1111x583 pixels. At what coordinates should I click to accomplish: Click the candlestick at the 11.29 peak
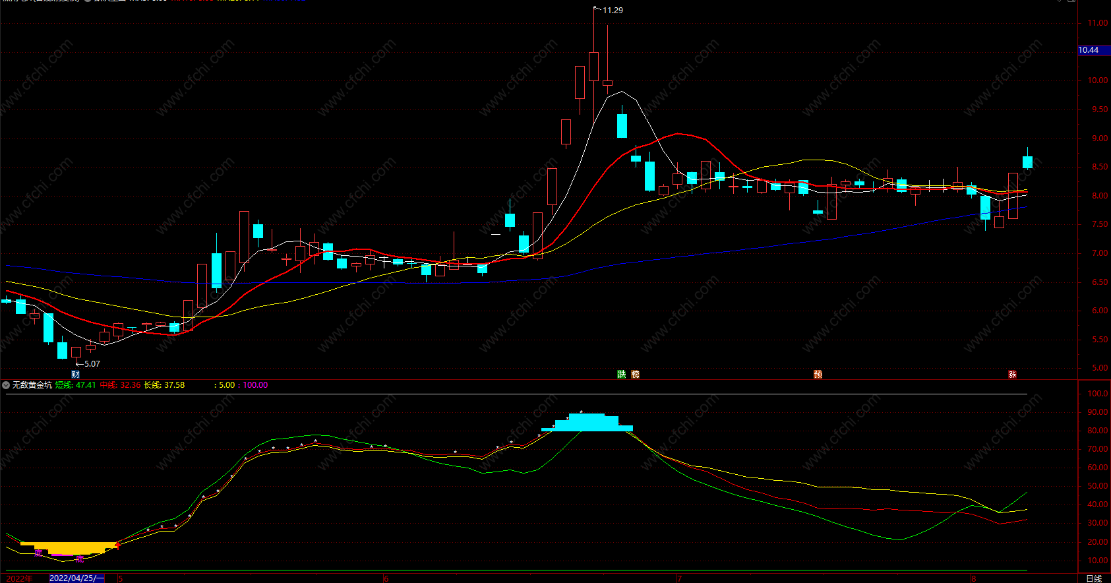point(593,67)
